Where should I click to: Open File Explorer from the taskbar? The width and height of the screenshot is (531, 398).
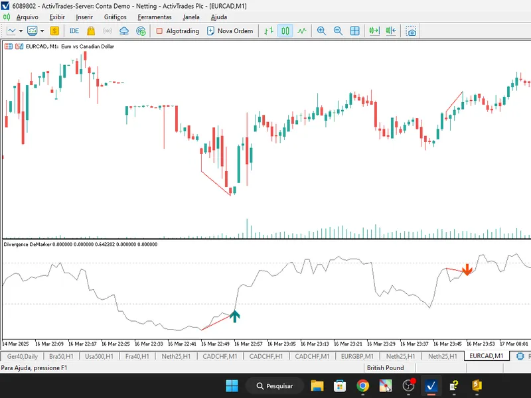pos(317,386)
